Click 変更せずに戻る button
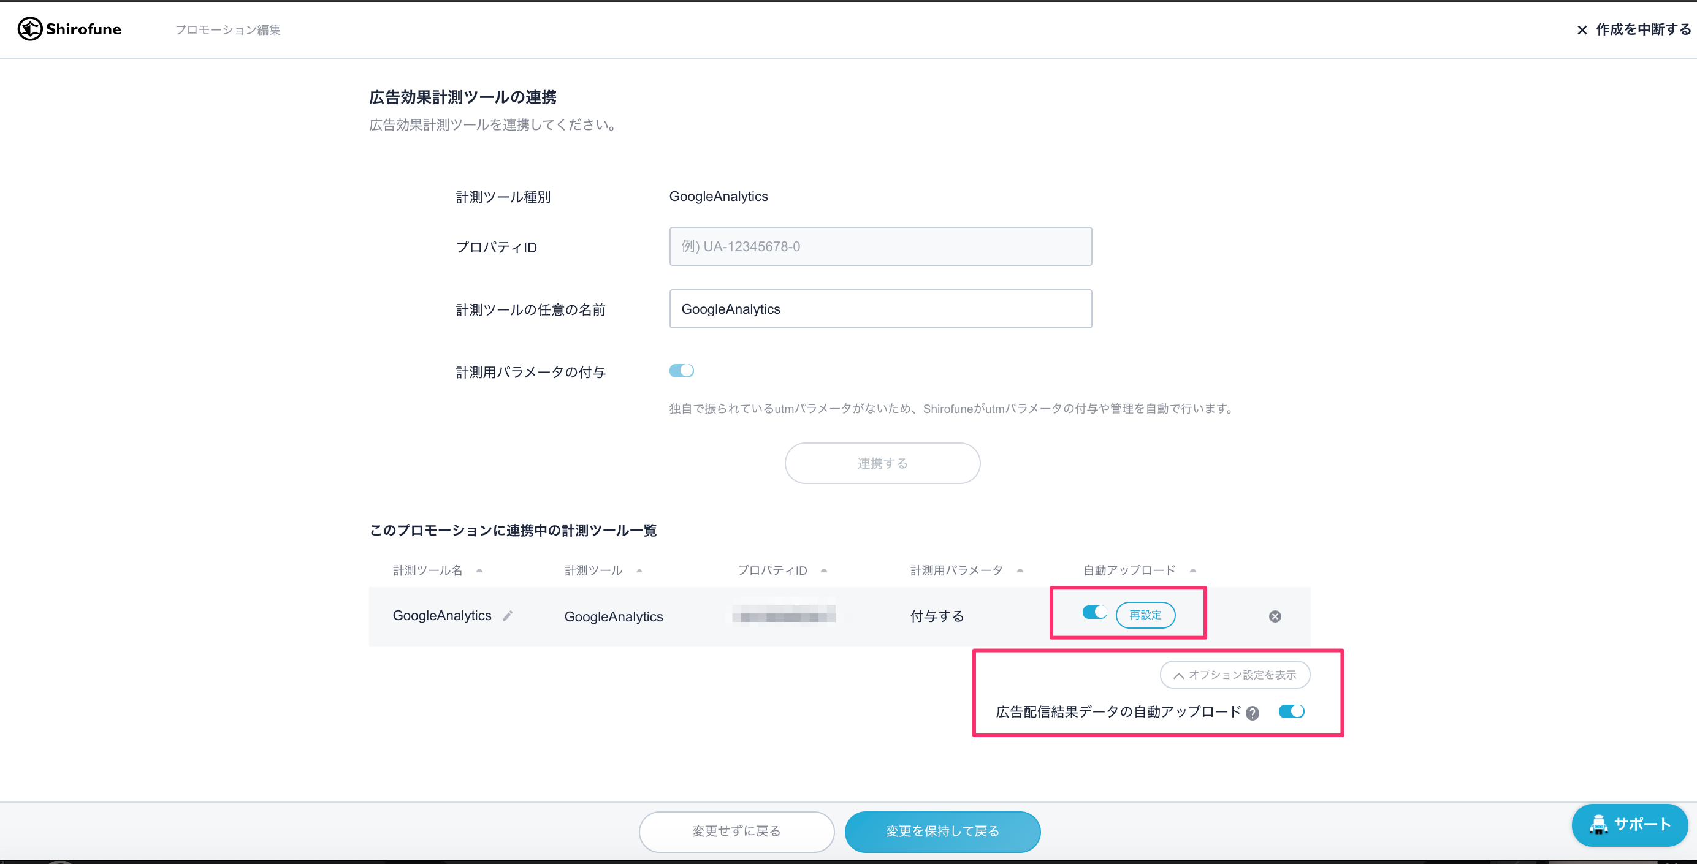Image resolution: width=1697 pixels, height=864 pixels. [x=736, y=831]
